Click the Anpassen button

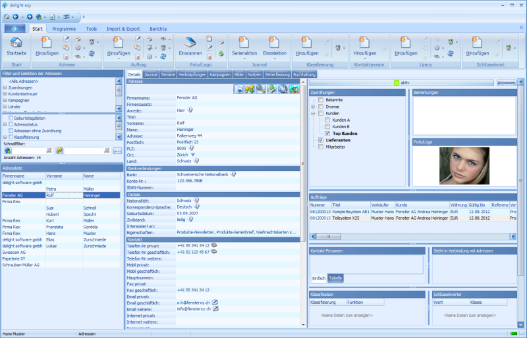tap(506, 83)
